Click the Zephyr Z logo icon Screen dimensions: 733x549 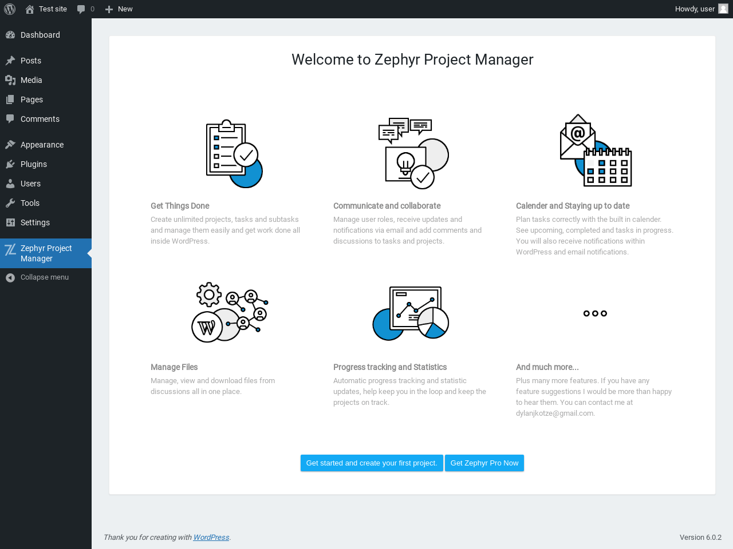[10, 249]
